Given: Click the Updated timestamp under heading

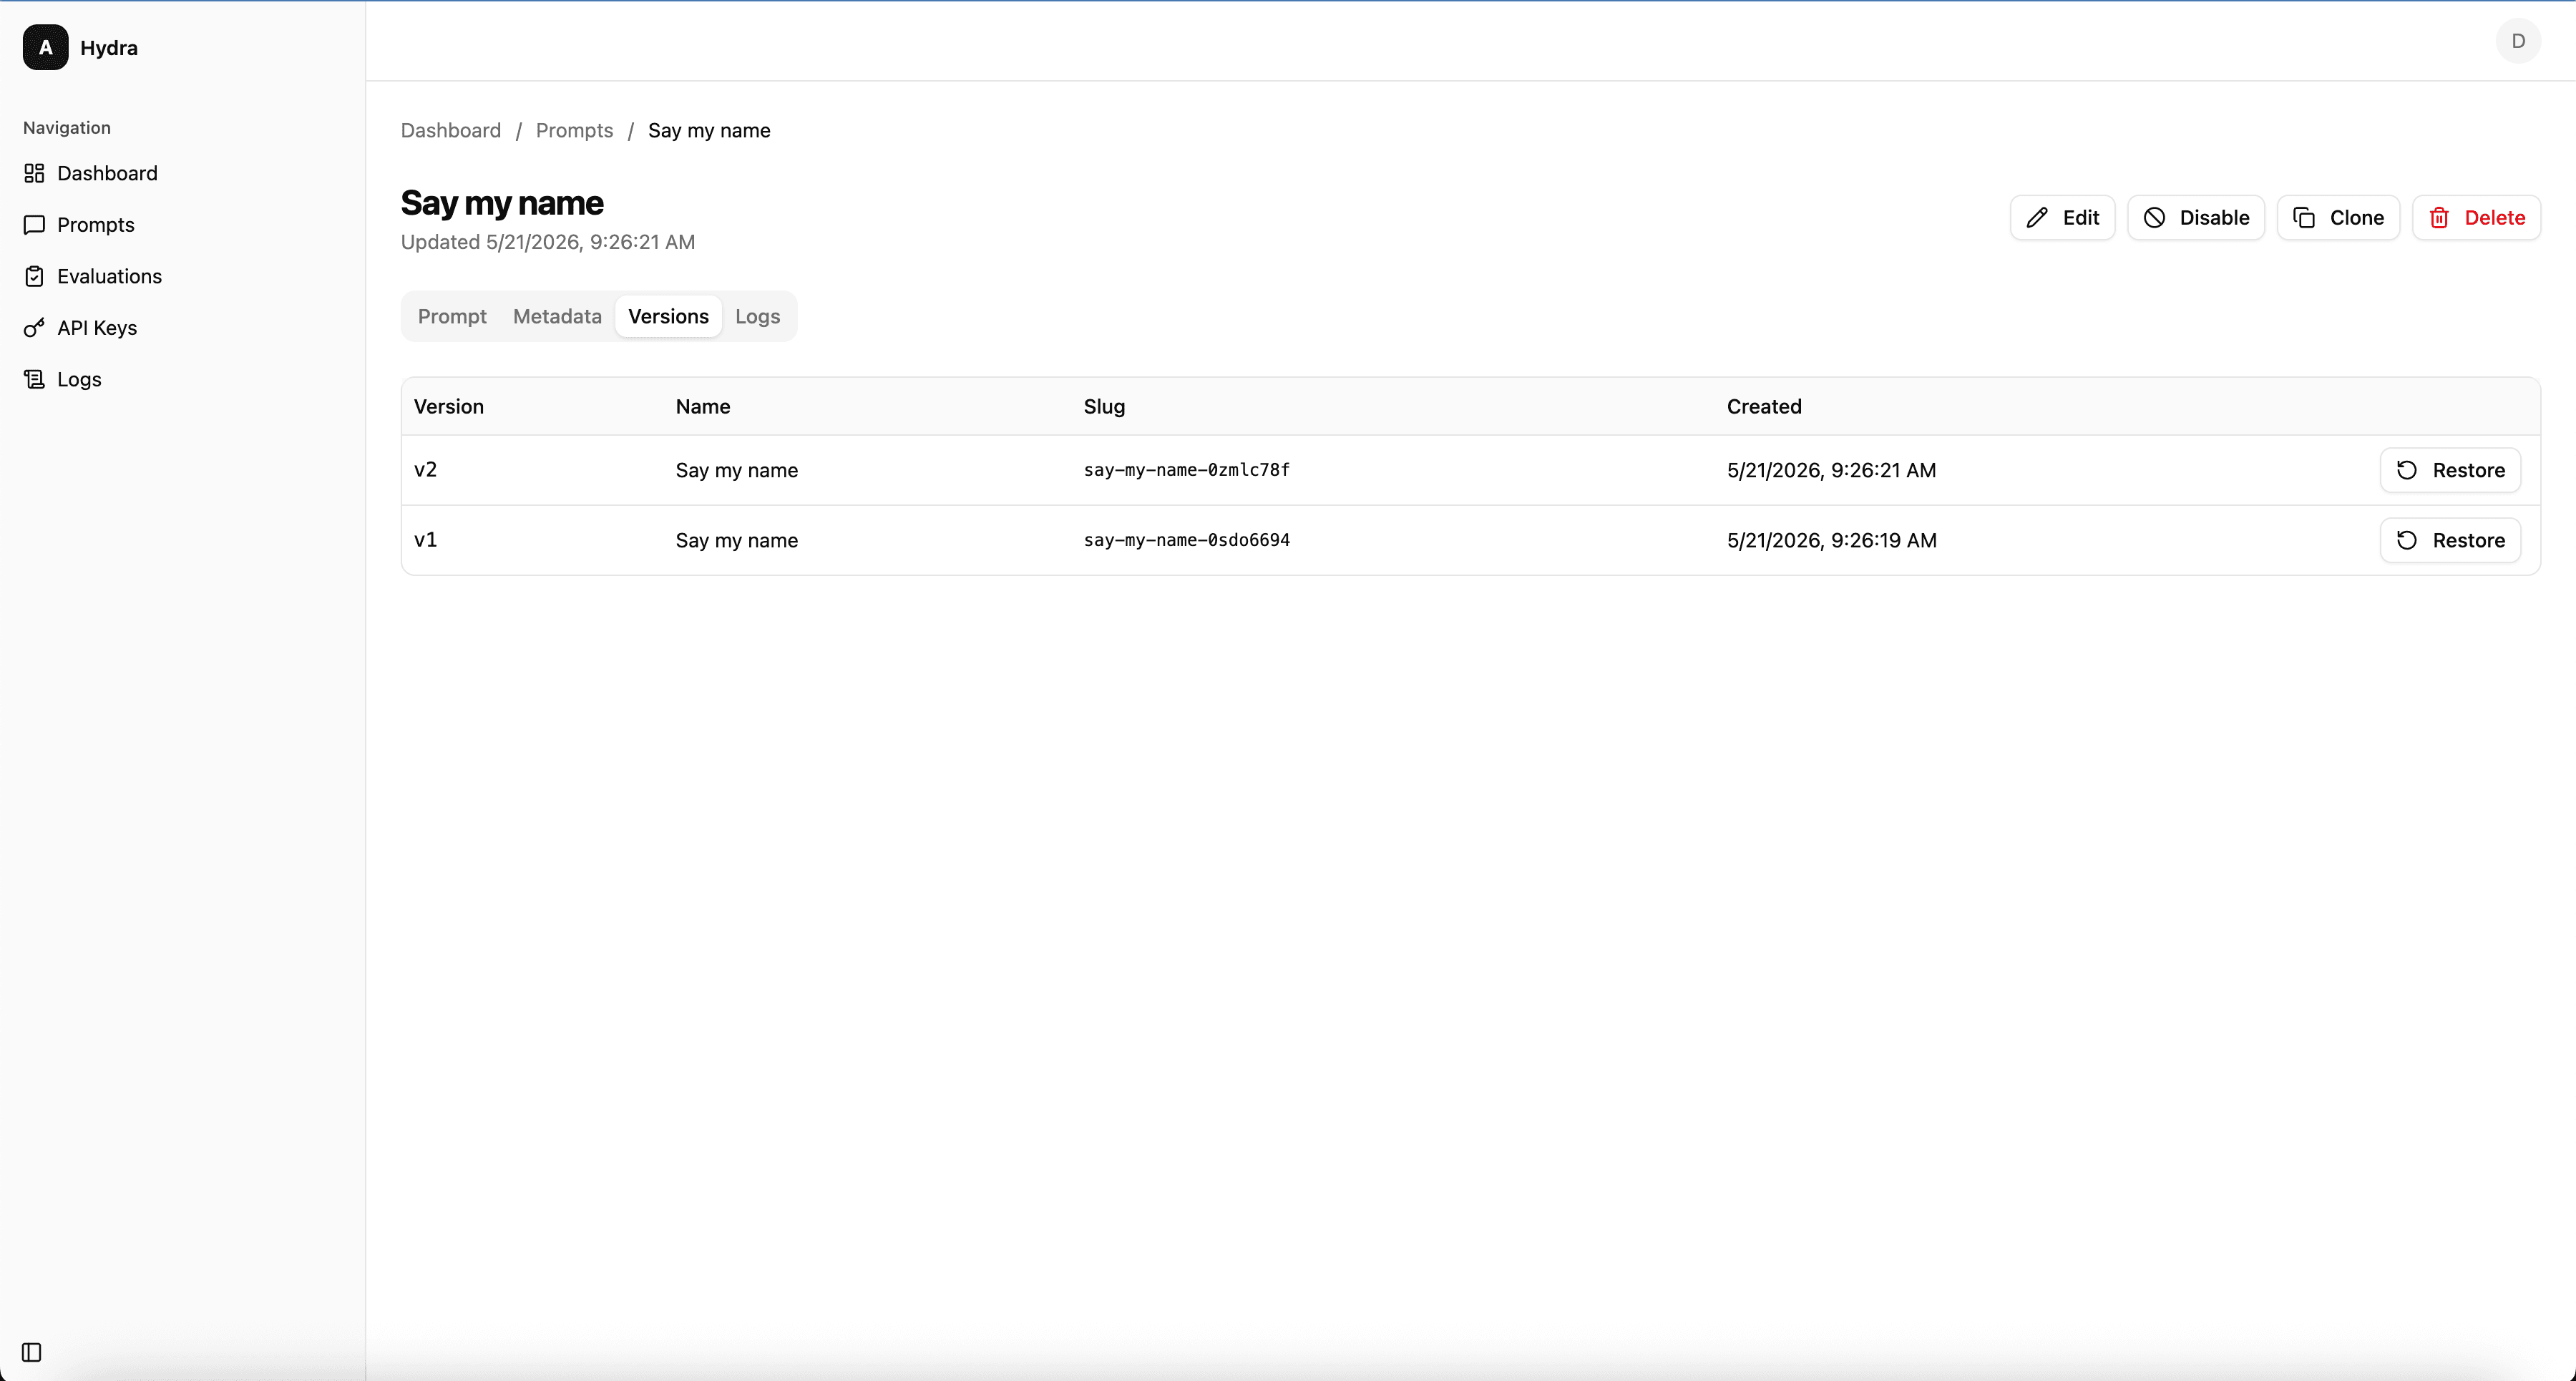Looking at the screenshot, I should (548, 242).
